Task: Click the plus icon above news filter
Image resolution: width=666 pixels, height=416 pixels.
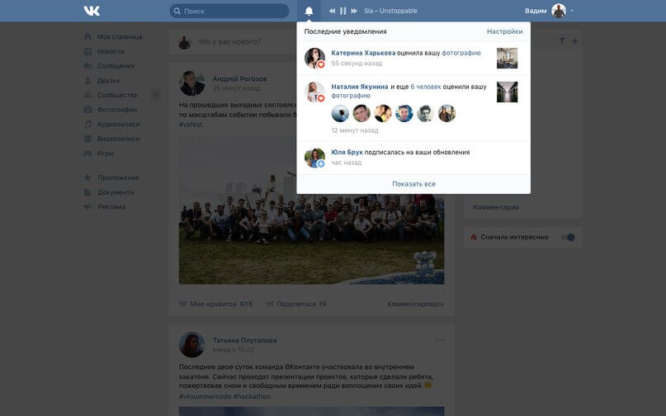Action: pyautogui.click(x=575, y=41)
